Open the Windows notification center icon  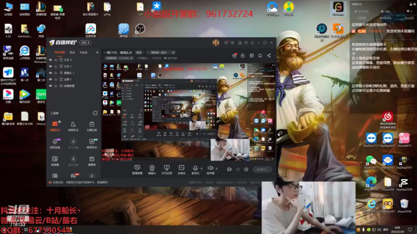tap(410, 229)
